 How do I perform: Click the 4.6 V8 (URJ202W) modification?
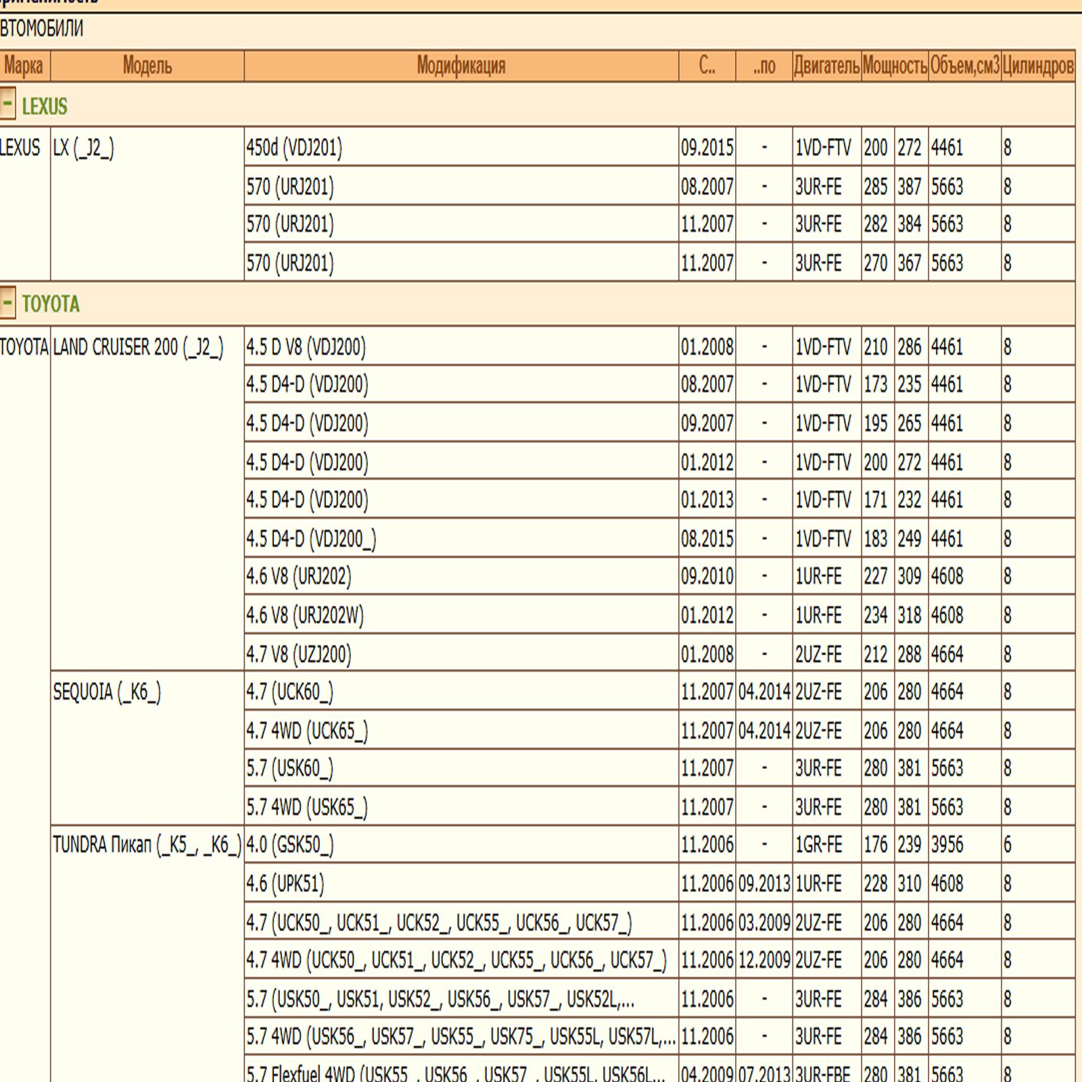point(304,615)
